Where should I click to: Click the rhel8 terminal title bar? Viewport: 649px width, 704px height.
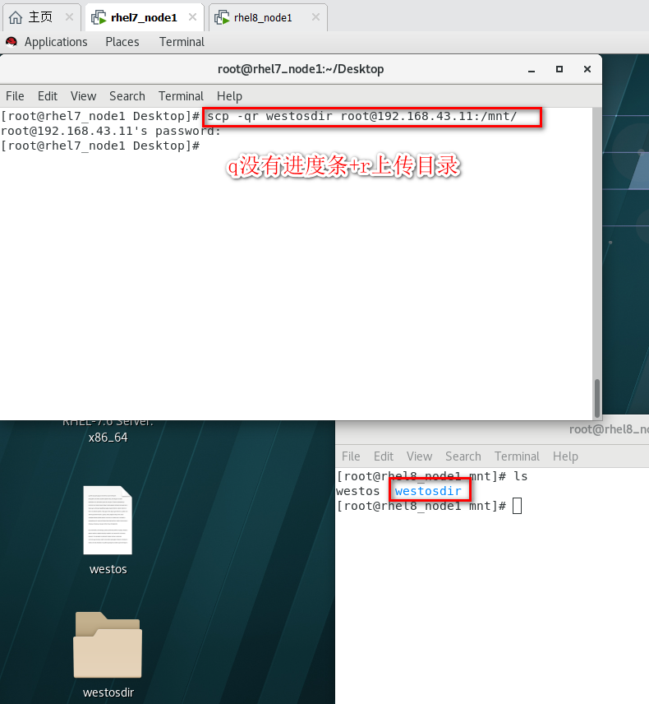point(492,429)
